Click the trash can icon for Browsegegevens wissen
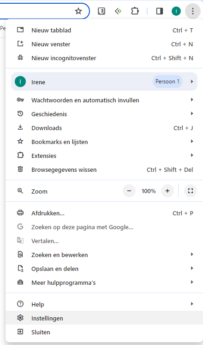This screenshot has height=345, width=203. click(20, 169)
